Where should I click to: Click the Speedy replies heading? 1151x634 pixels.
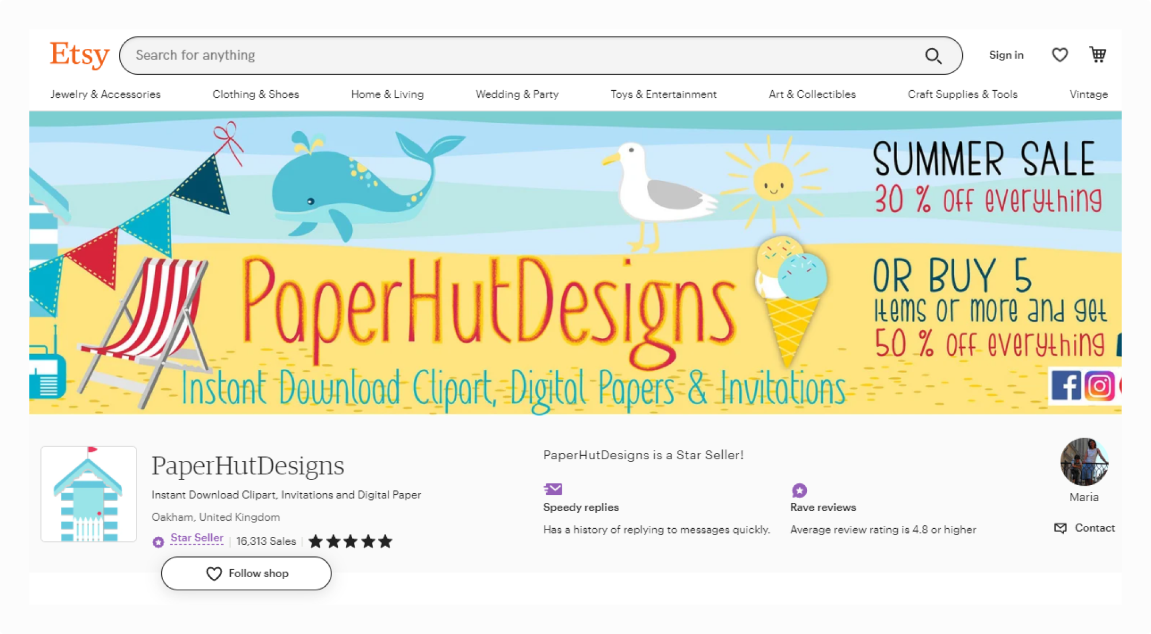pyautogui.click(x=581, y=508)
